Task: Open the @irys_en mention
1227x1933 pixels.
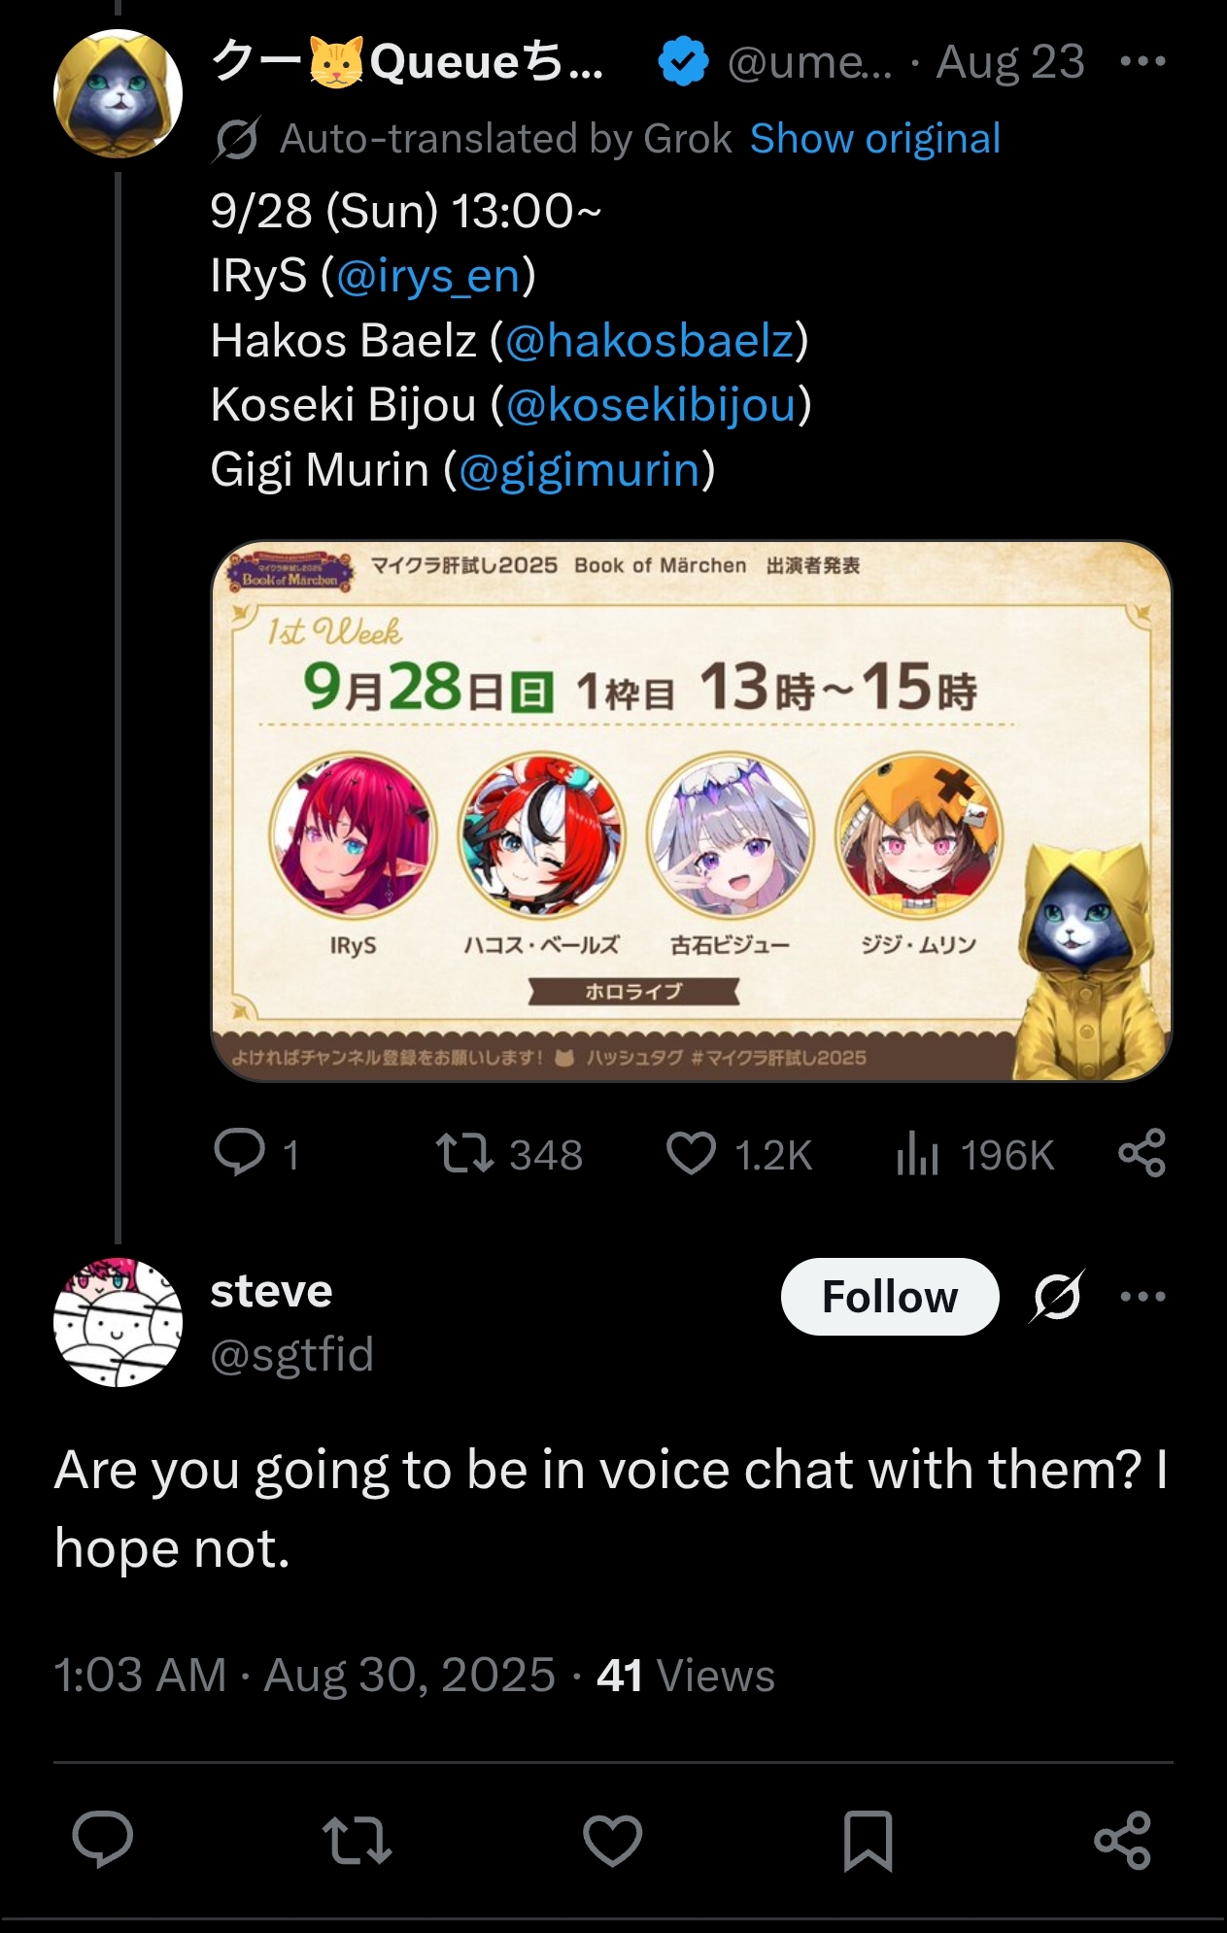Action: [x=428, y=277]
